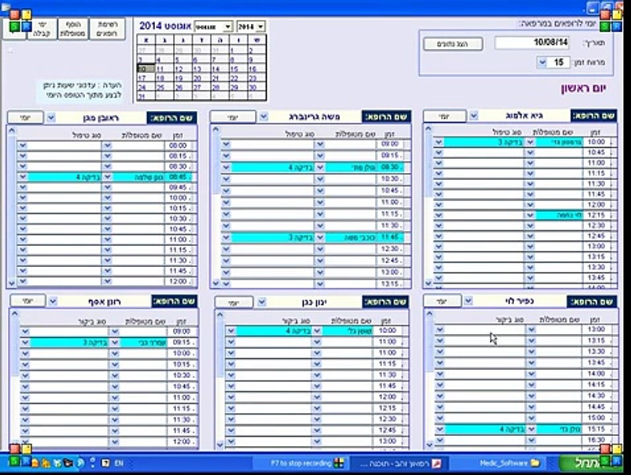The image size is (631, 475).
Task: Click the EN language indicator in the taskbar
Action: click(x=119, y=463)
